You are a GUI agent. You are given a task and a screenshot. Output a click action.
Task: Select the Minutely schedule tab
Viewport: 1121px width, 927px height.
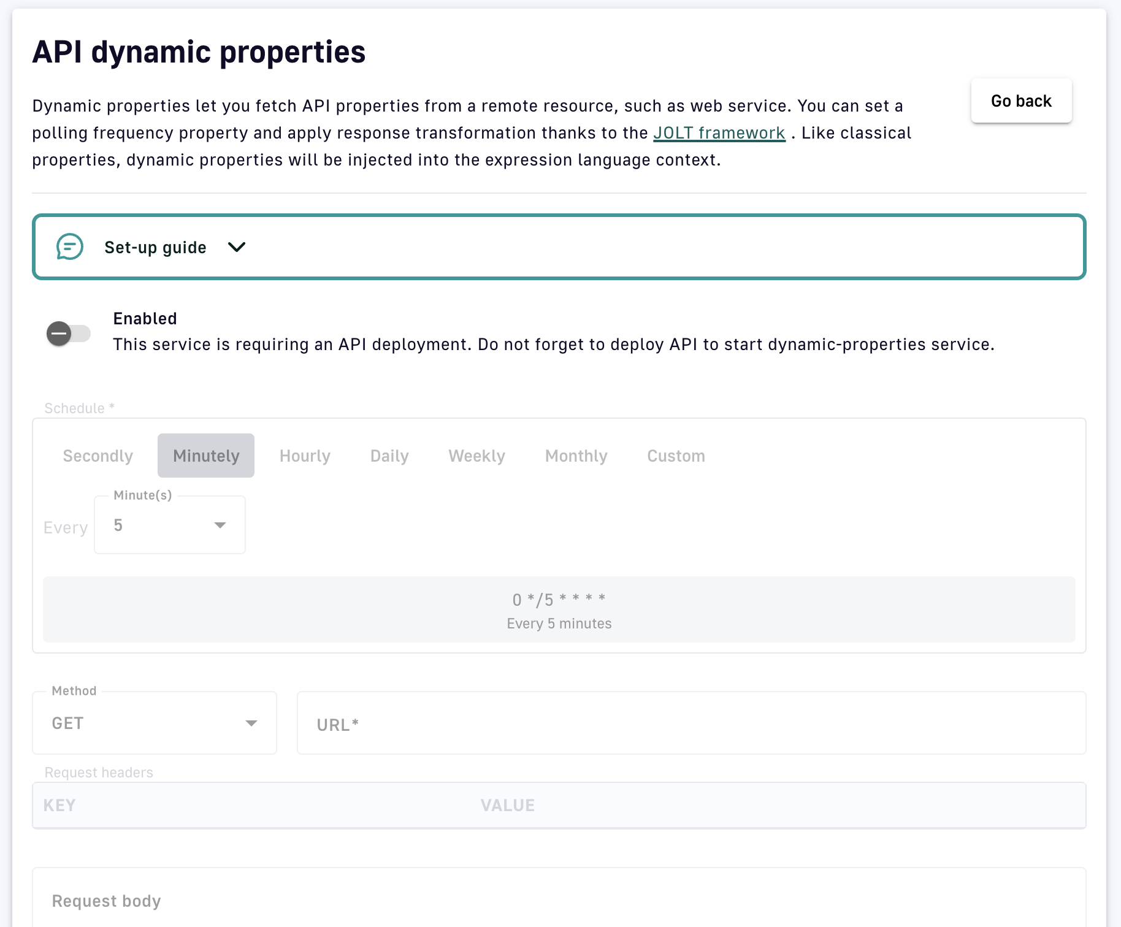(206, 456)
